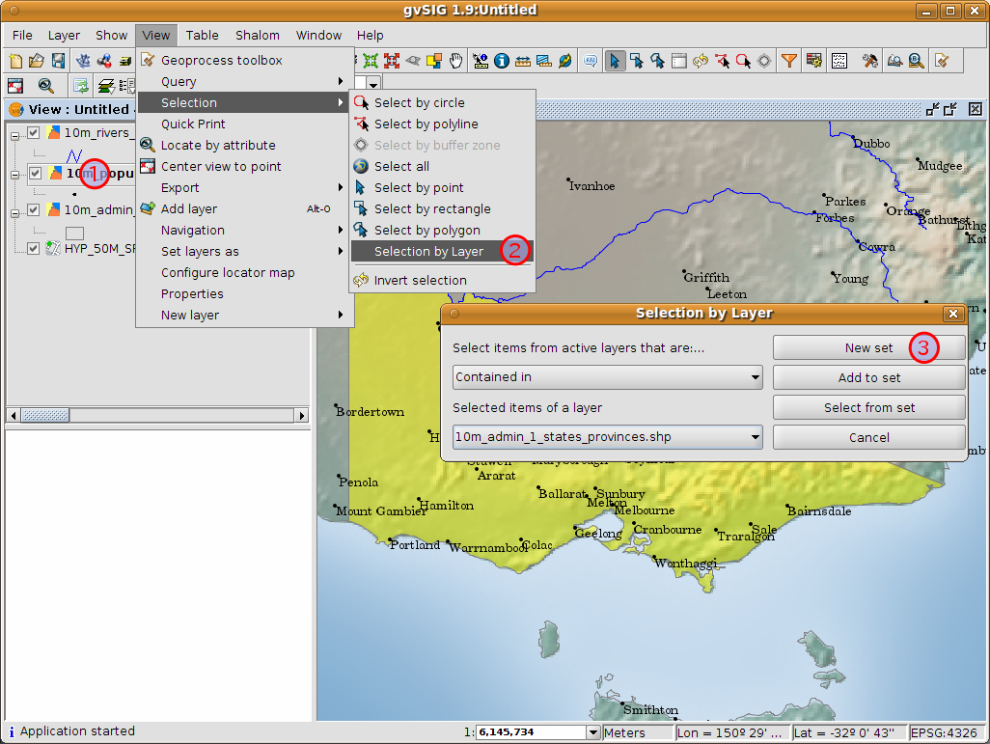Viewport: 990px width, 744px height.
Task: Expand the Navigation submenu
Action: coord(245,230)
